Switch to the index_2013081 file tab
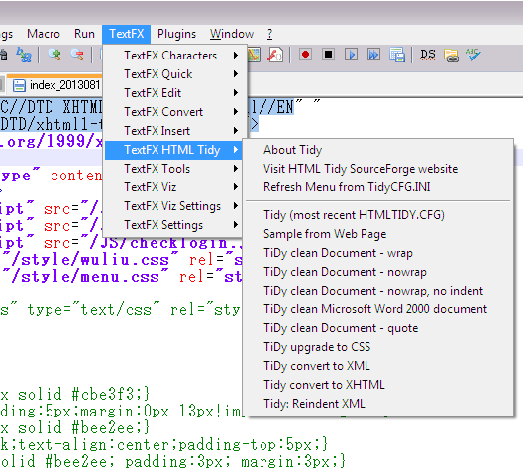Screen dimensions: 523x475 click(x=56, y=85)
